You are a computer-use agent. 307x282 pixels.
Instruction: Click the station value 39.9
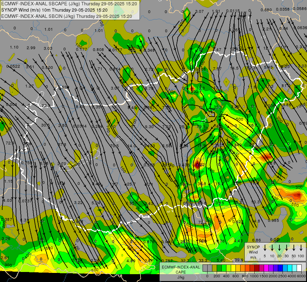pyautogui.click(x=239, y=260)
